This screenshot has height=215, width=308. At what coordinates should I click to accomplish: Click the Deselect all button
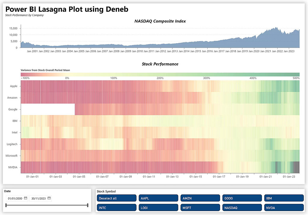[x=116, y=198]
